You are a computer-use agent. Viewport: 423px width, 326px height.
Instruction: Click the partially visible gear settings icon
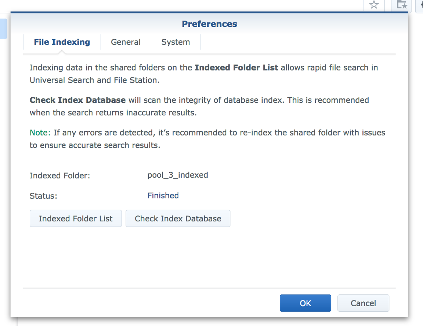(x=422, y=5)
